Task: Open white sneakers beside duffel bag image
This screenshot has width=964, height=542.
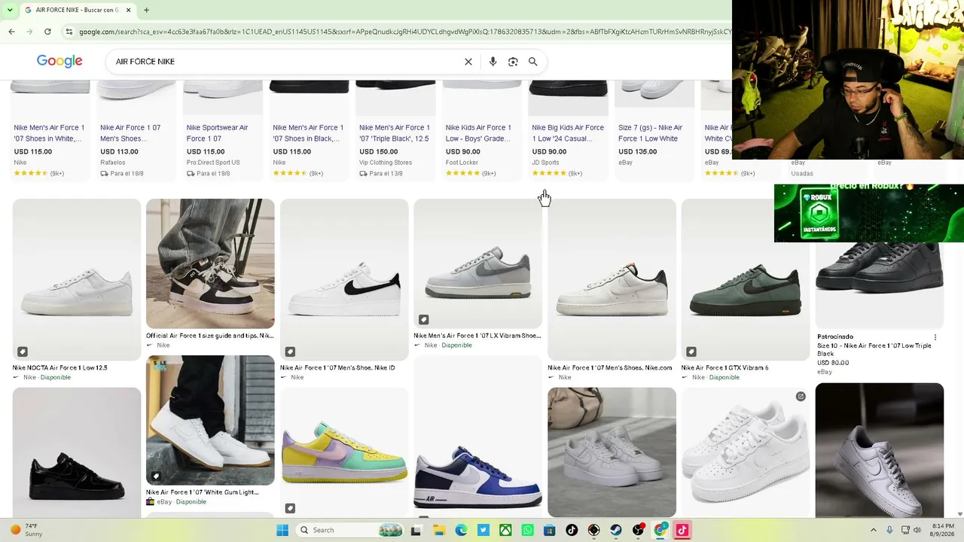Action: 612,452
